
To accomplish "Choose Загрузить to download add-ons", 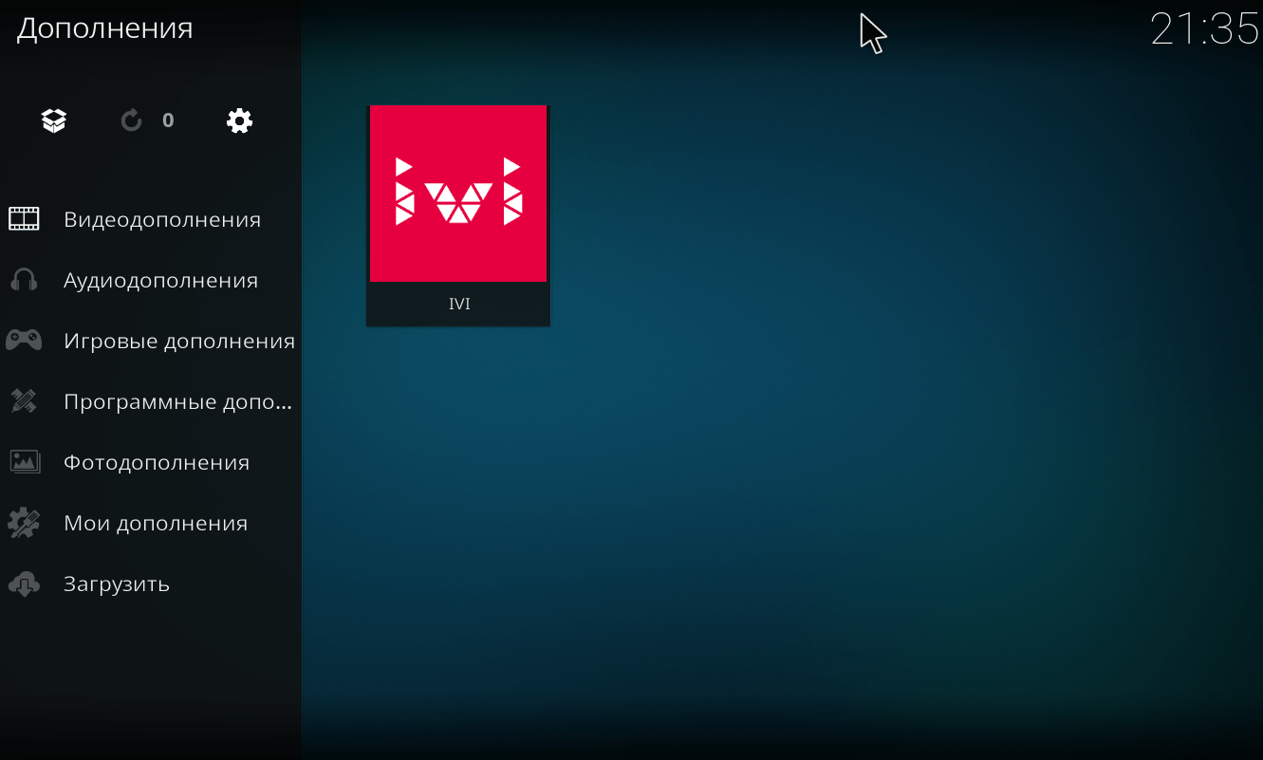I will pyautogui.click(x=117, y=584).
